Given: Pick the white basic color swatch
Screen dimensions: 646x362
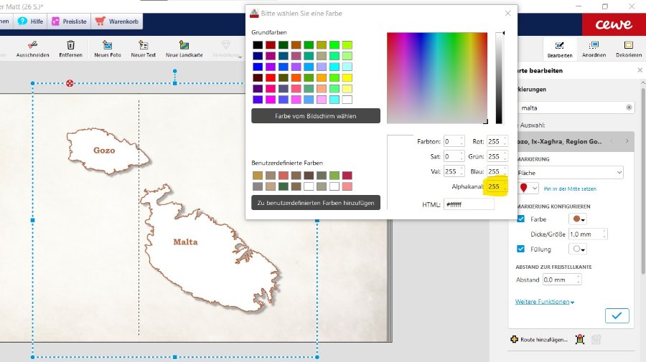Looking at the screenshot, I should click(347, 99).
